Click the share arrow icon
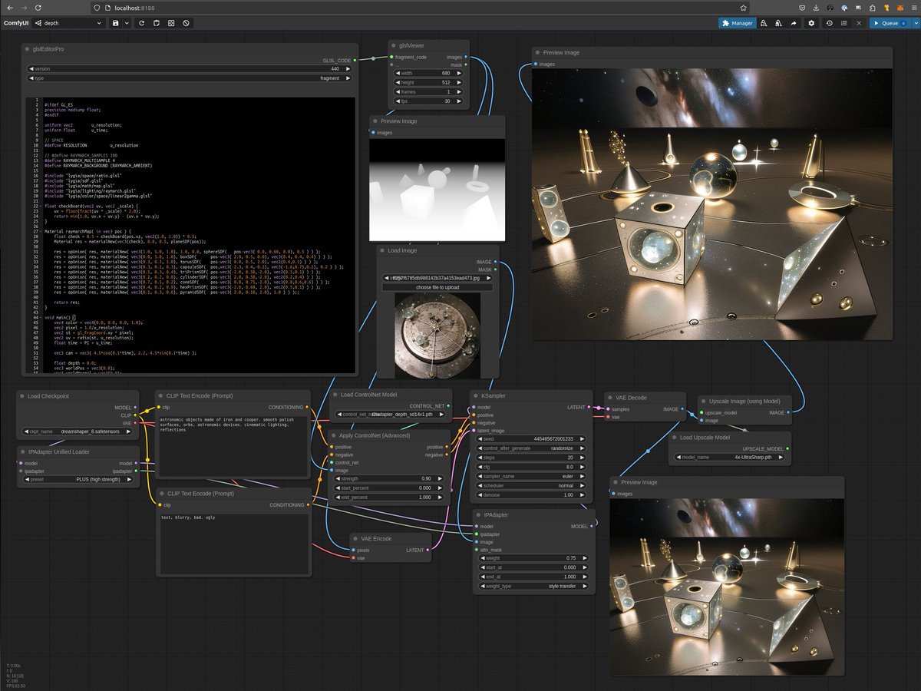Screen dimensions: 921x691 (x=794, y=24)
